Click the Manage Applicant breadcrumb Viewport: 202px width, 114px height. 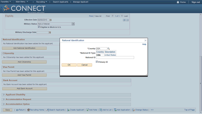[x=80, y=2]
